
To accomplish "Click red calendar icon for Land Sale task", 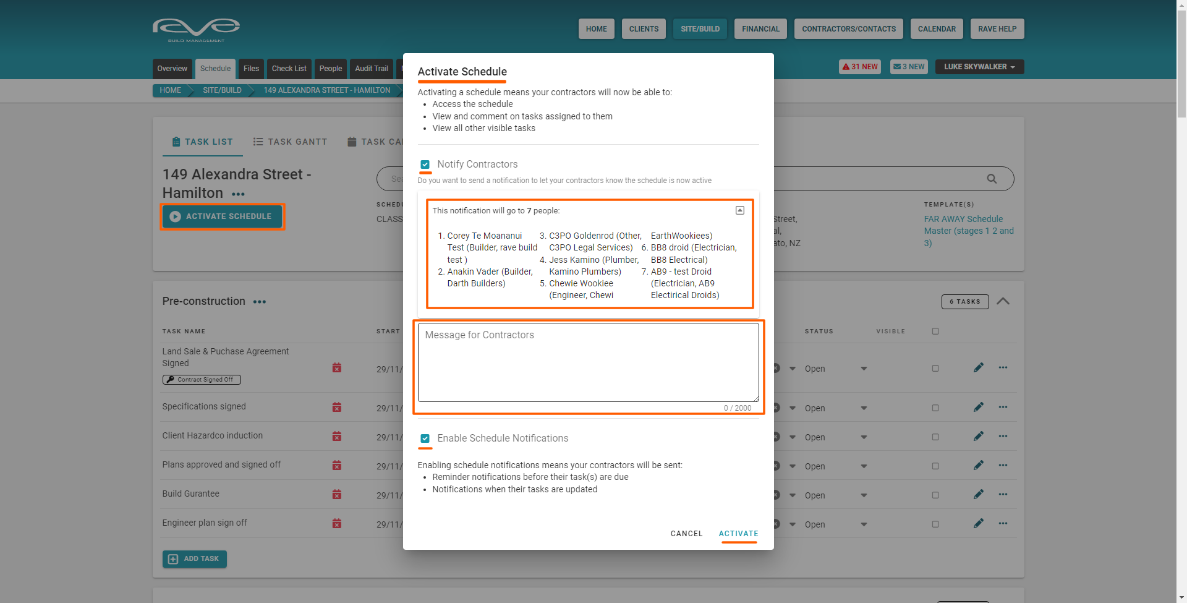I will point(337,368).
